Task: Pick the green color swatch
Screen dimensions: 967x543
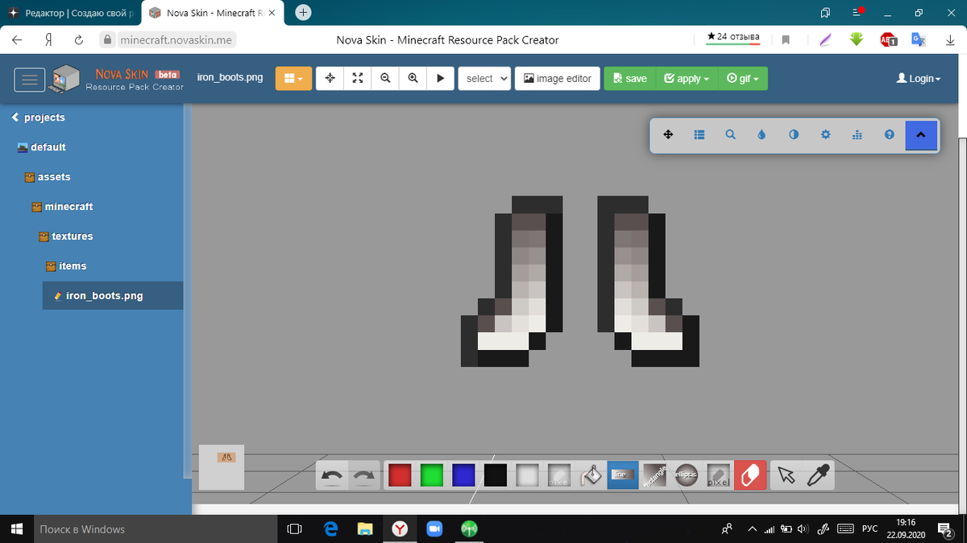Action: click(x=431, y=475)
